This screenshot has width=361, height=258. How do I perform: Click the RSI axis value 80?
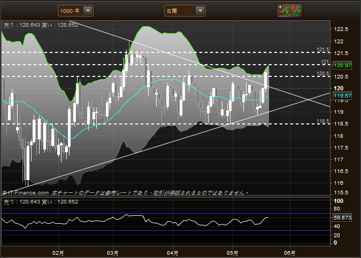(337, 209)
